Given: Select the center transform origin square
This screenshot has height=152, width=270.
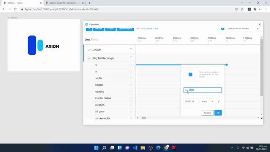Looking at the screenshot, I should [x=190, y=74].
